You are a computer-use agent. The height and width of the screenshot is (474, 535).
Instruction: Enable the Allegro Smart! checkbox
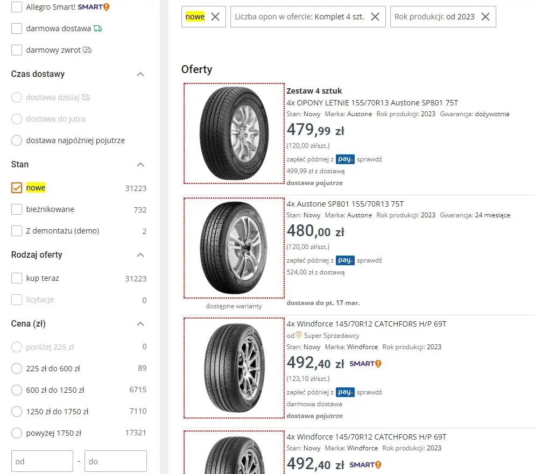17,7
